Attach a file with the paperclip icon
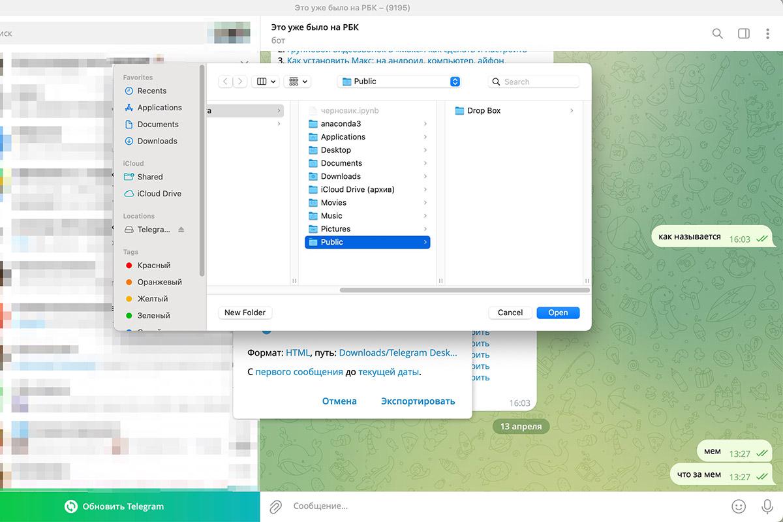 (x=276, y=506)
